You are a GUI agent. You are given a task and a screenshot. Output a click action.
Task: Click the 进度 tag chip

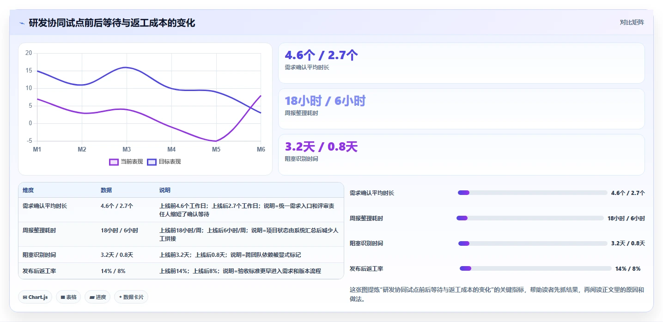[97, 297]
